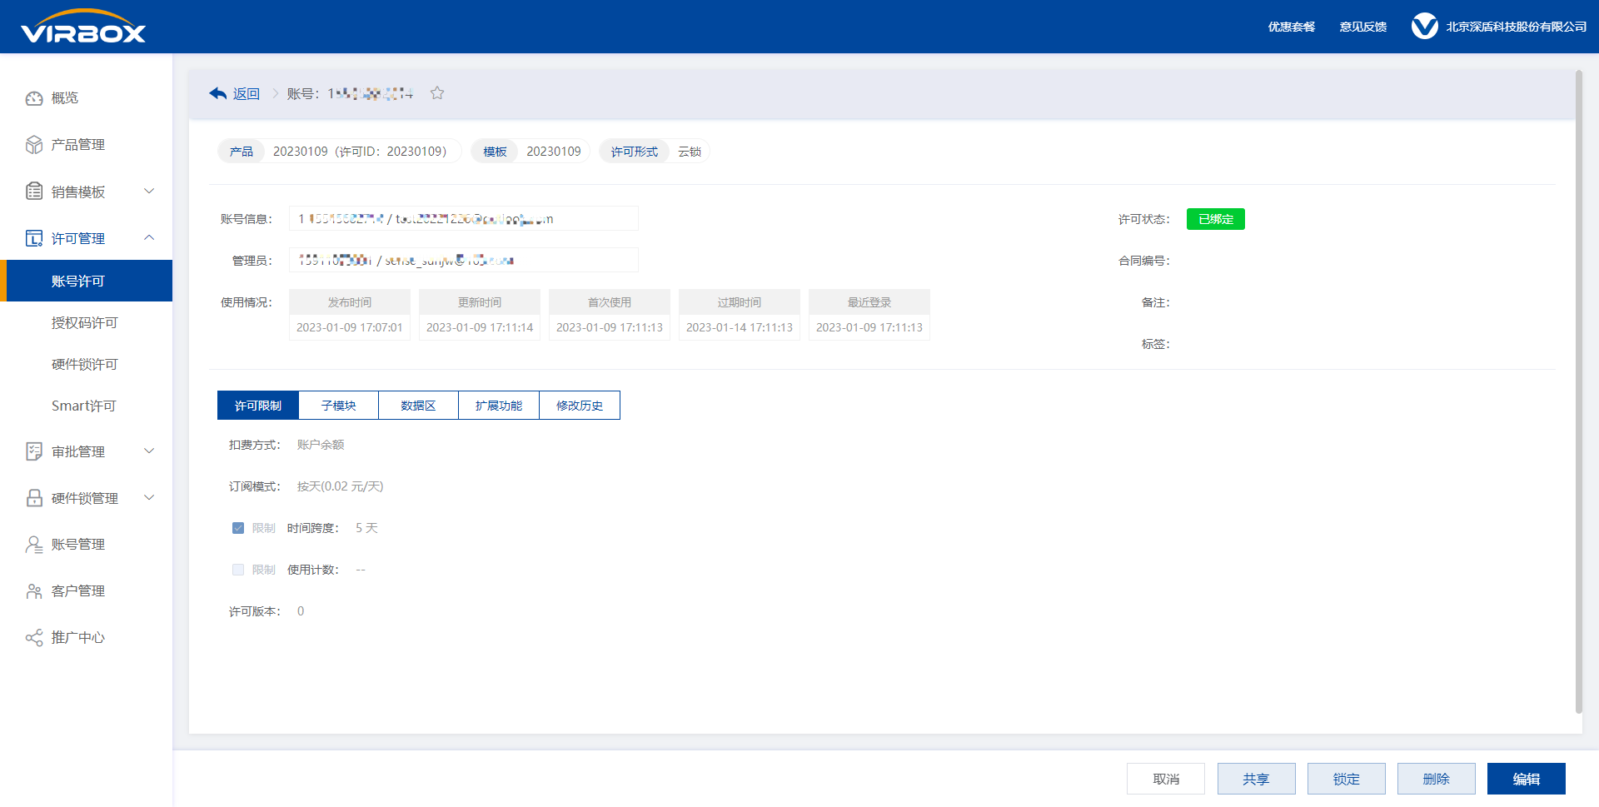Open the 硬件锁许可 submenu item
The height and width of the screenshot is (807, 1599).
(87, 365)
